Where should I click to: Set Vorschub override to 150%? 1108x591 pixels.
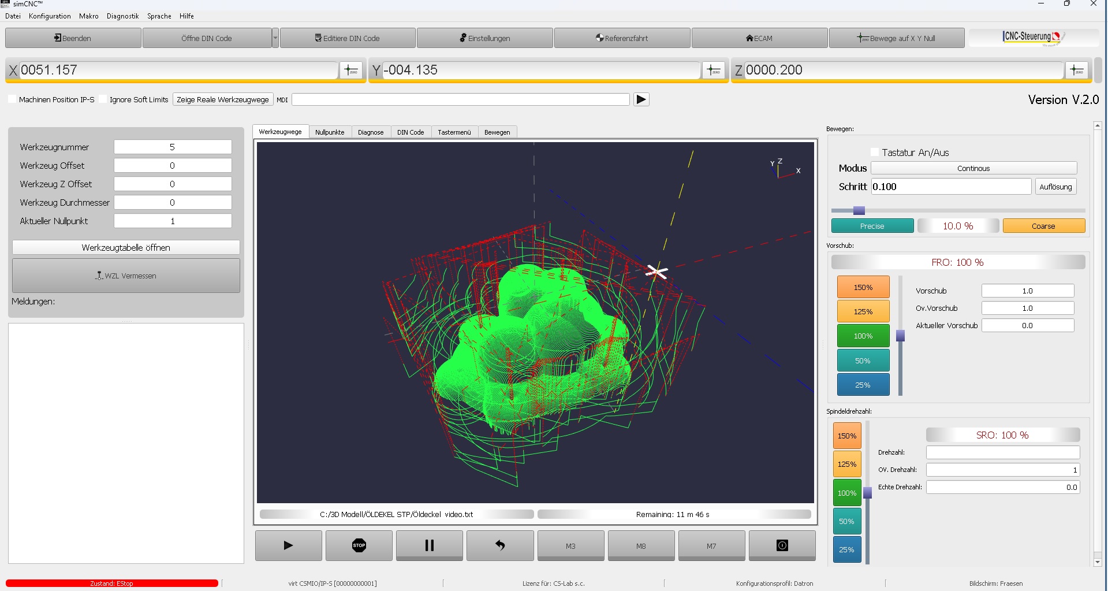click(x=863, y=287)
